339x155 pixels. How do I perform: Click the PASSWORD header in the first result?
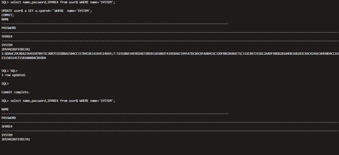(9, 28)
